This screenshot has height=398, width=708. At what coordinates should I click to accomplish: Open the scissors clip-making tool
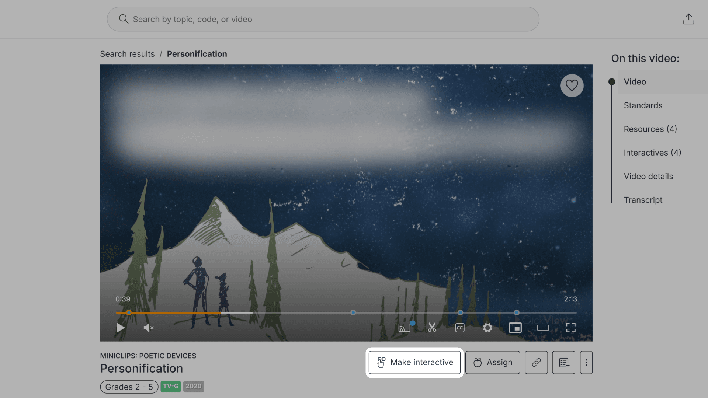coord(432,328)
